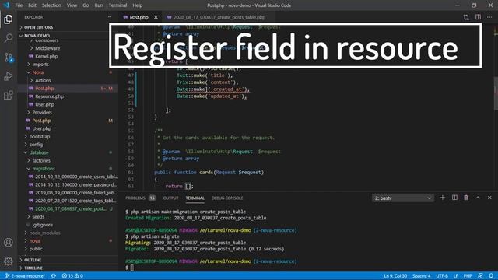
Task: Click the Open Changes editor icon
Action: tap(466, 17)
